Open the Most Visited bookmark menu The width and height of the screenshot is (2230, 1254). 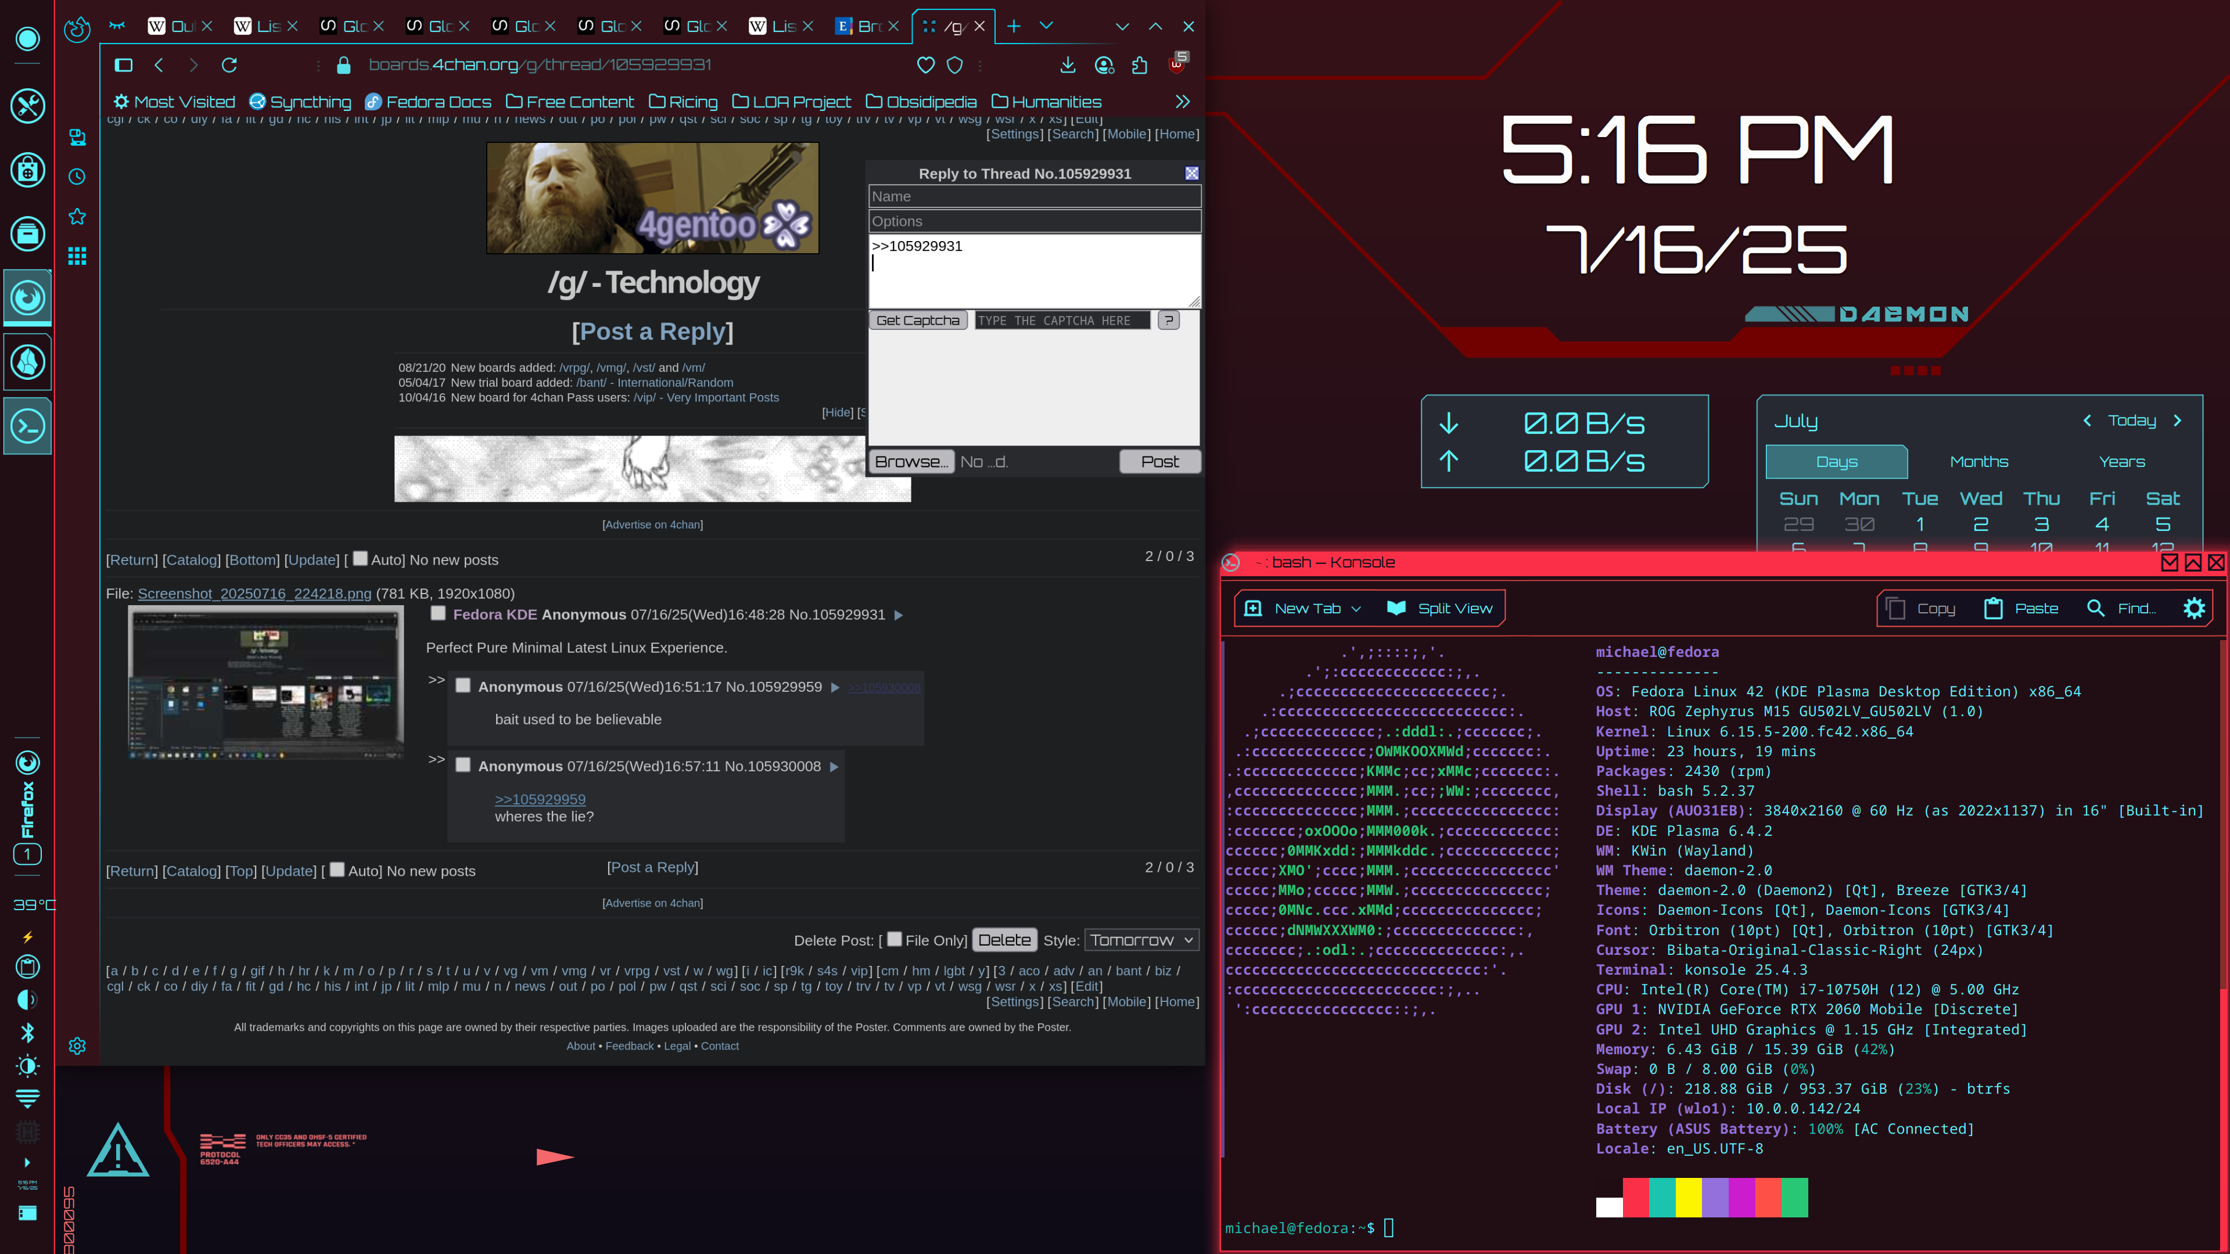click(x=174, y=102)
